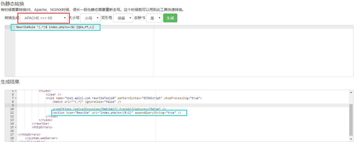
Task: Click the output scrollbar up arrow
Action: point(351,92)
